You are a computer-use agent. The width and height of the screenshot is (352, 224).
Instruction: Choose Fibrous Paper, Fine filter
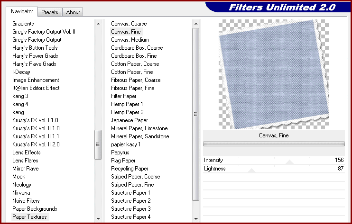(x=133, y=88)
